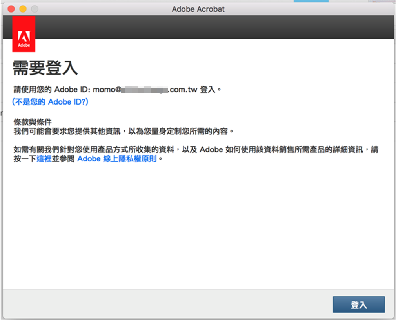Close the Adobe Acrobat window
Viewport: 396px width, 321px height.
point(11,9)
